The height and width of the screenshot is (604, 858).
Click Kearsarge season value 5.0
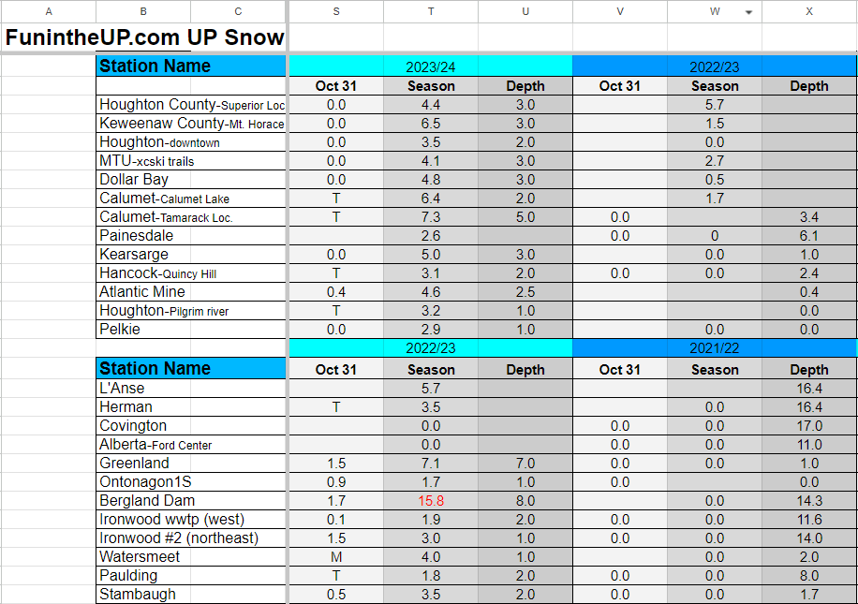pos(431,255)
